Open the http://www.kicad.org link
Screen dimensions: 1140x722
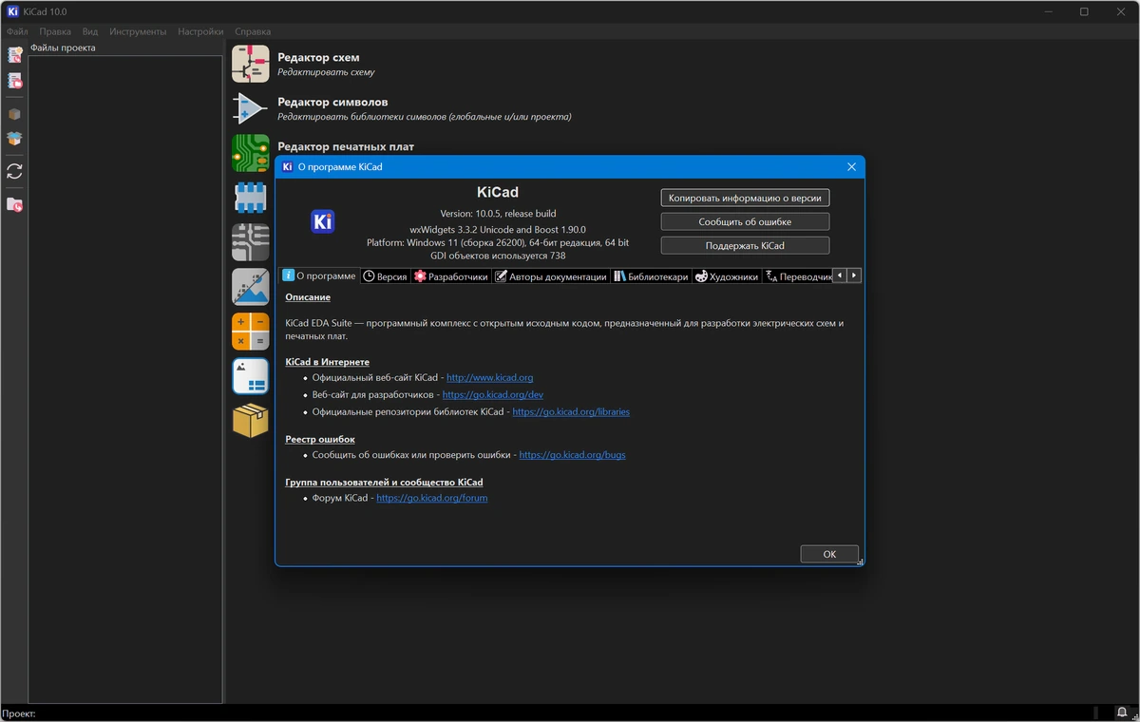[489, 377]
